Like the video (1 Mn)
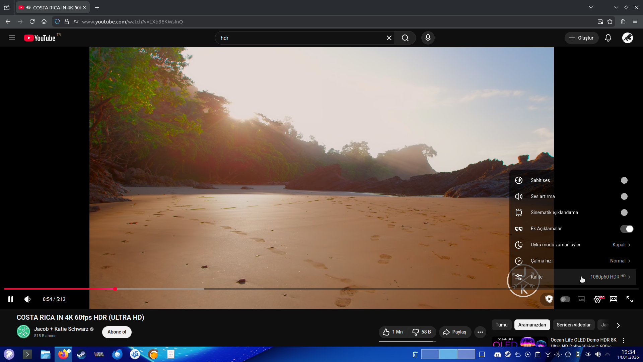643x362 pixels. (x=393, y=332)
